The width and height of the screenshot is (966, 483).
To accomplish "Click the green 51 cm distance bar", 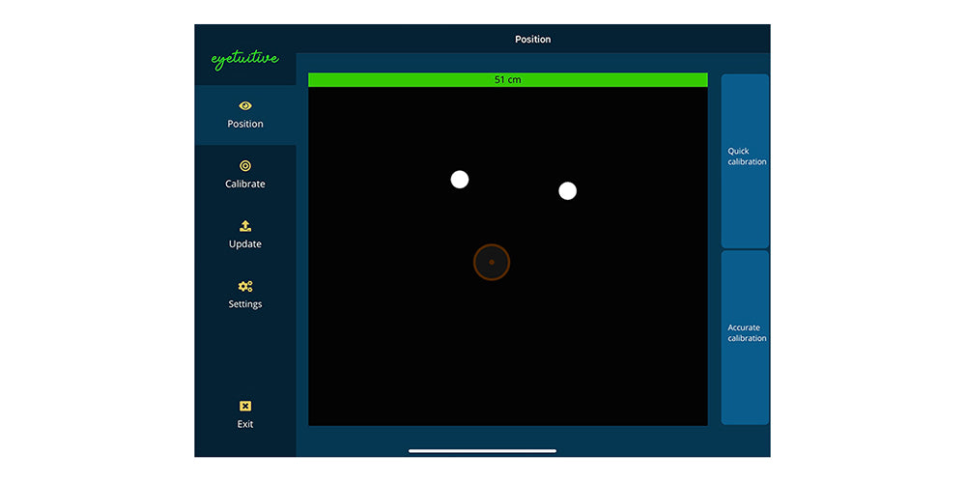I will [x=507, y=79].
